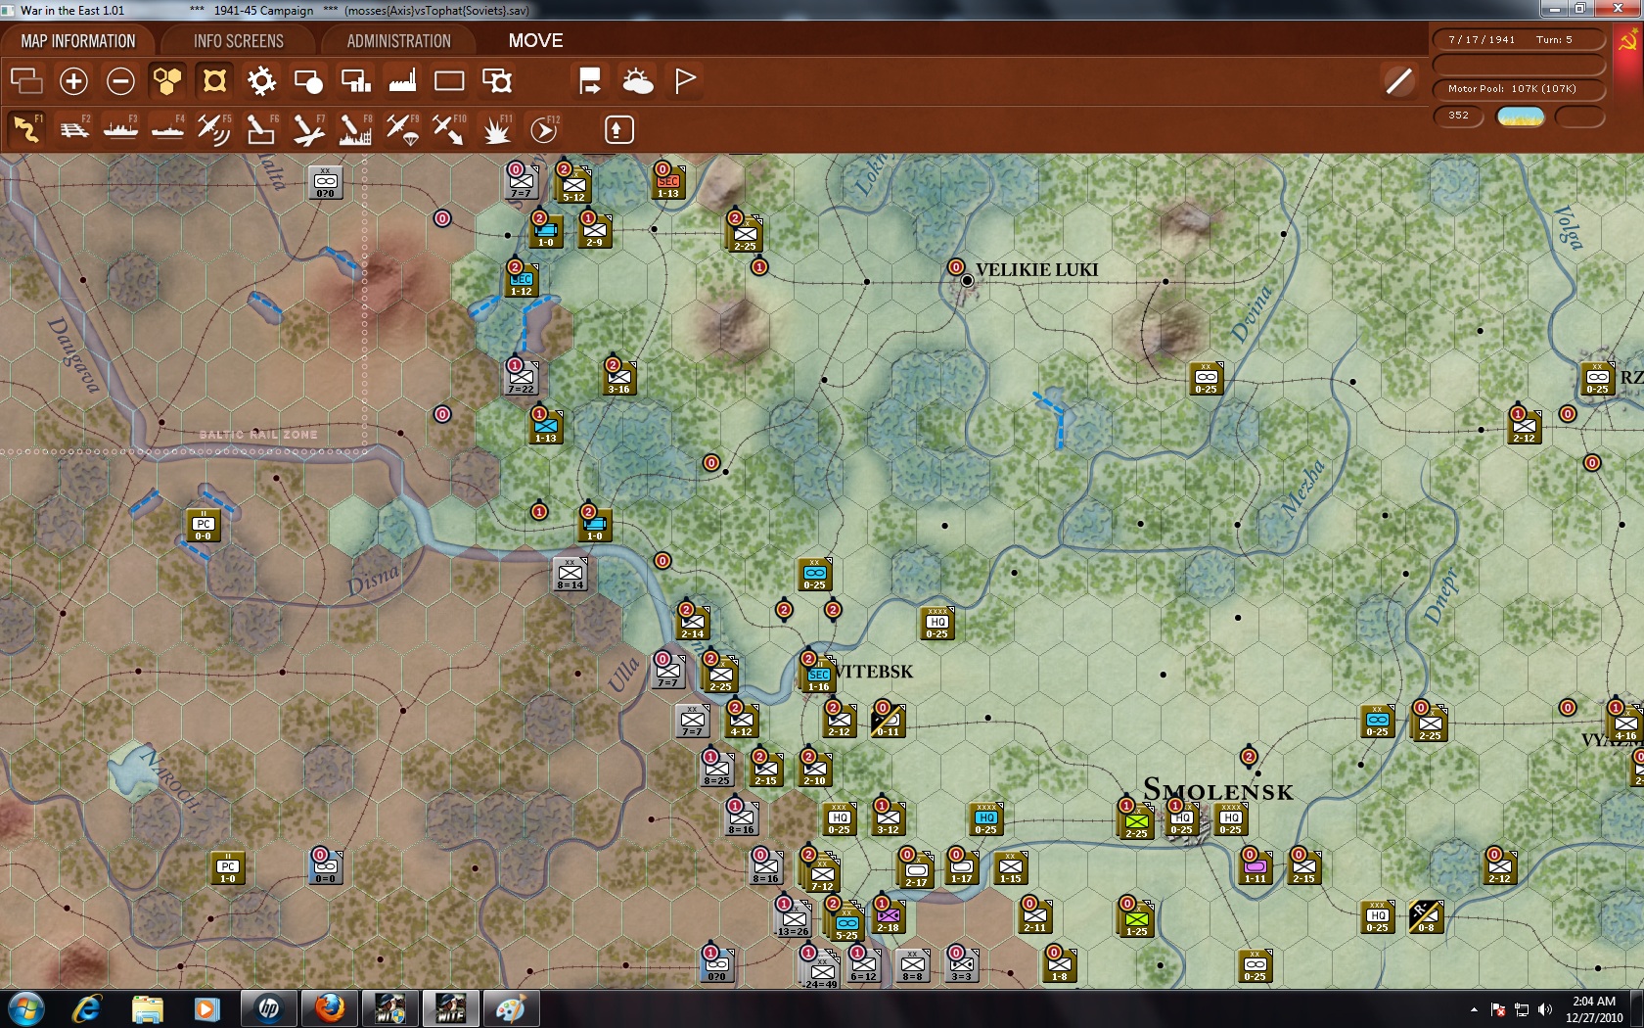Open the Info Screens tab
Viewport: 1644px width, 1028px height.
pos(239,41)
